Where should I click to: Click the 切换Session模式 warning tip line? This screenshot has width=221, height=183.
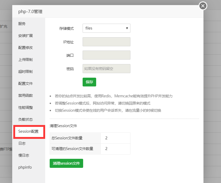click(108, 110)
